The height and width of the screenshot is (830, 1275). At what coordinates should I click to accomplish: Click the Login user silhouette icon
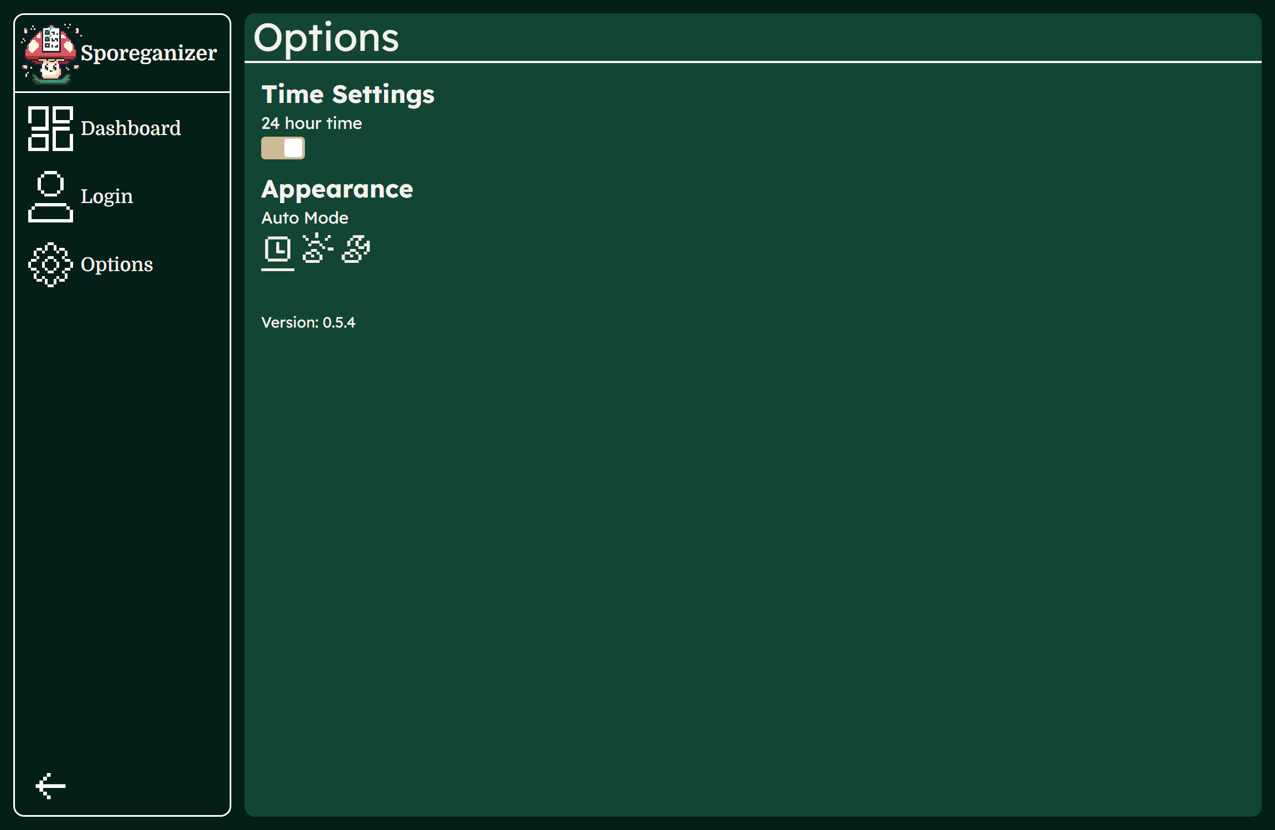point(50,196)
